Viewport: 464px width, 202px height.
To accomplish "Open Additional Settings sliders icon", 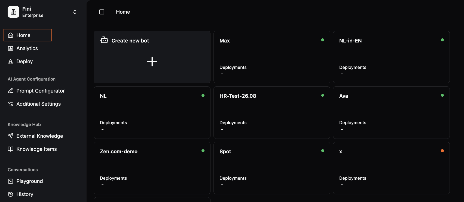I will (x=11, y=104).
